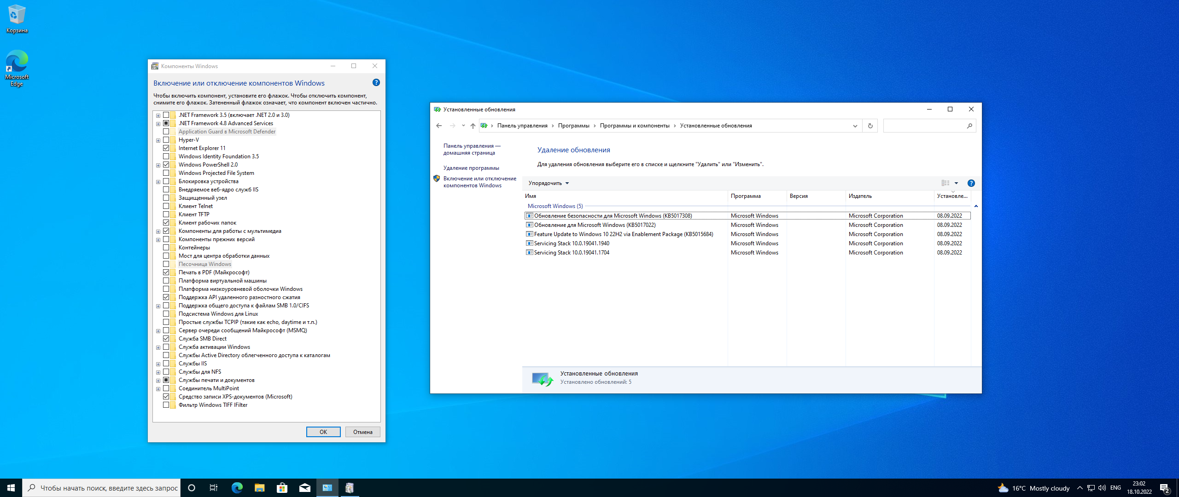
Task: Click the search field in updates window
Action: [925, 126]
